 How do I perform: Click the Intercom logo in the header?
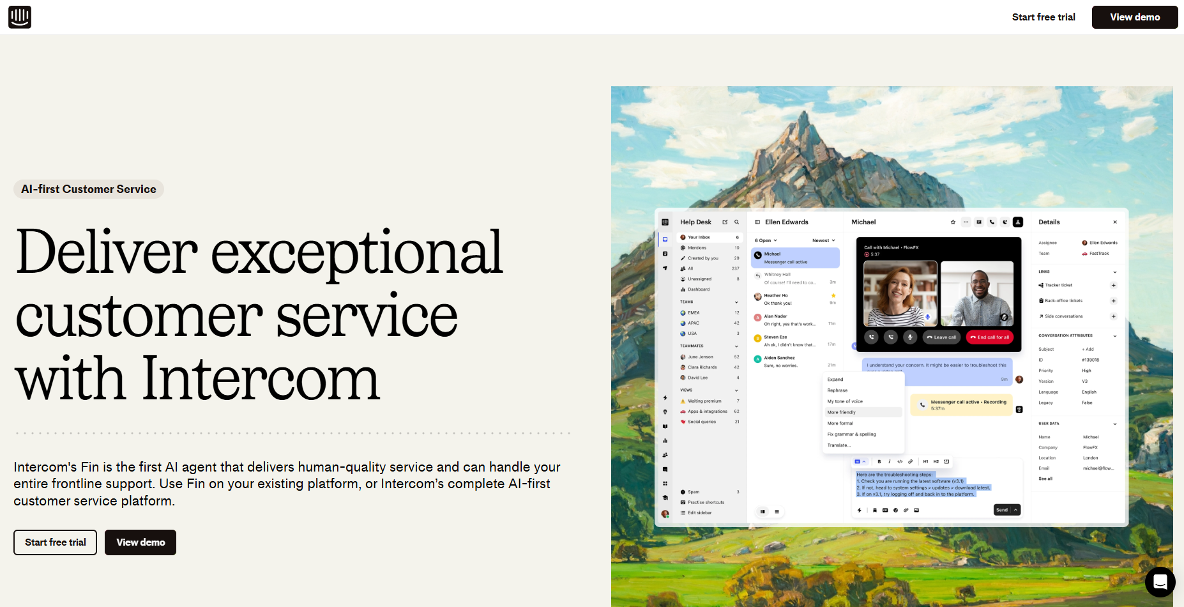click(x=20, y=17)
